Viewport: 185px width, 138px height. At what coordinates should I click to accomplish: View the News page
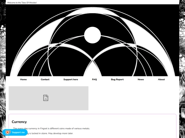141,79
